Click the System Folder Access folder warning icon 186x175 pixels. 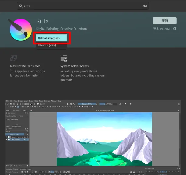tap(64, 58)
